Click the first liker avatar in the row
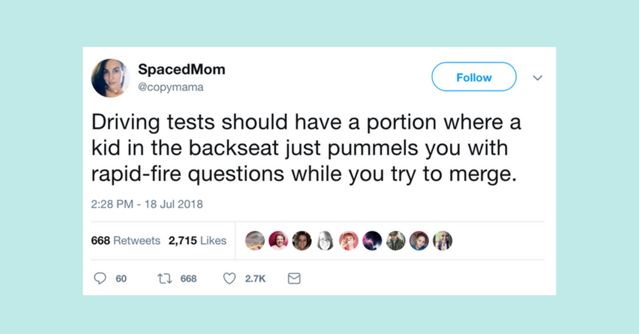Image resolution: width=639 pixels, height=334 pixels. point(255,241)
